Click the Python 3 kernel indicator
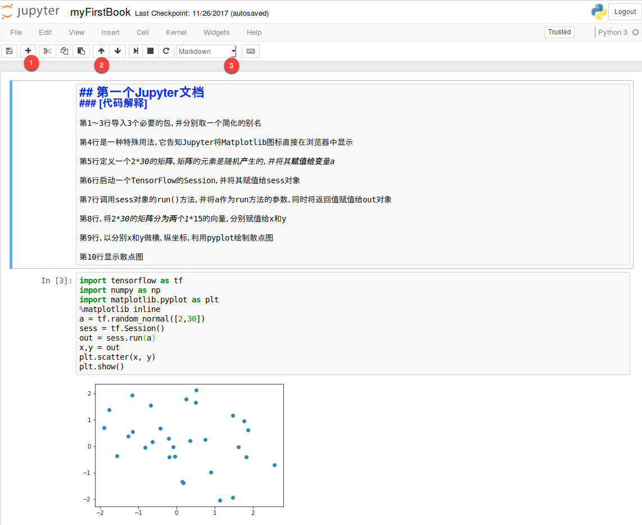The width and height of the screenshot is (642, 525). click(613, 32)
